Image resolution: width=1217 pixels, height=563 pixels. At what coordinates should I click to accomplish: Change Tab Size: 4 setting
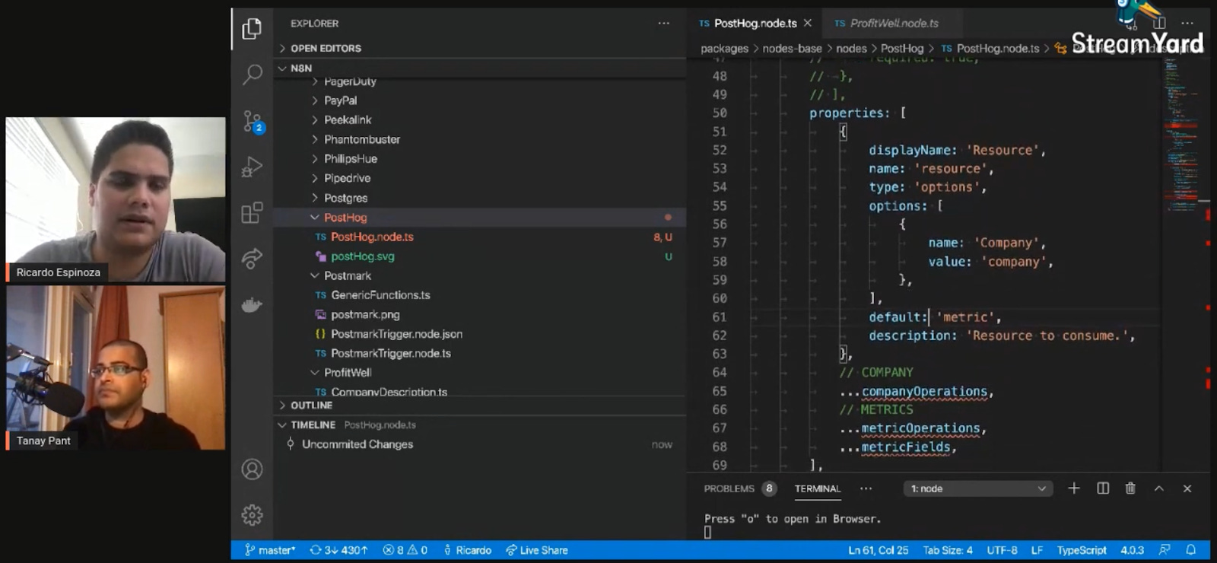[948, 550]
